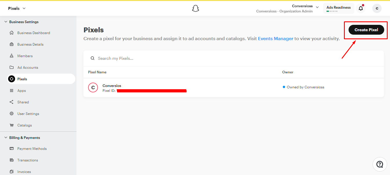The image size is (390, 175).
Task: Click the Members people icon
Action: 12,56
